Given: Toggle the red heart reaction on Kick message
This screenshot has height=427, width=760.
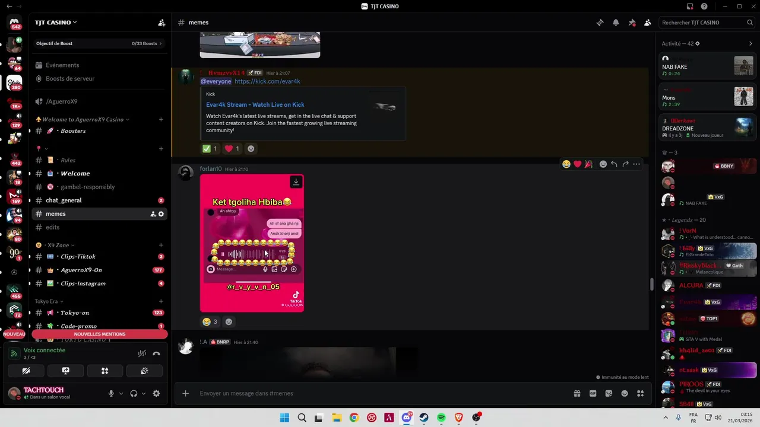Looking at the screenshot, I should (x=232, y=148).
